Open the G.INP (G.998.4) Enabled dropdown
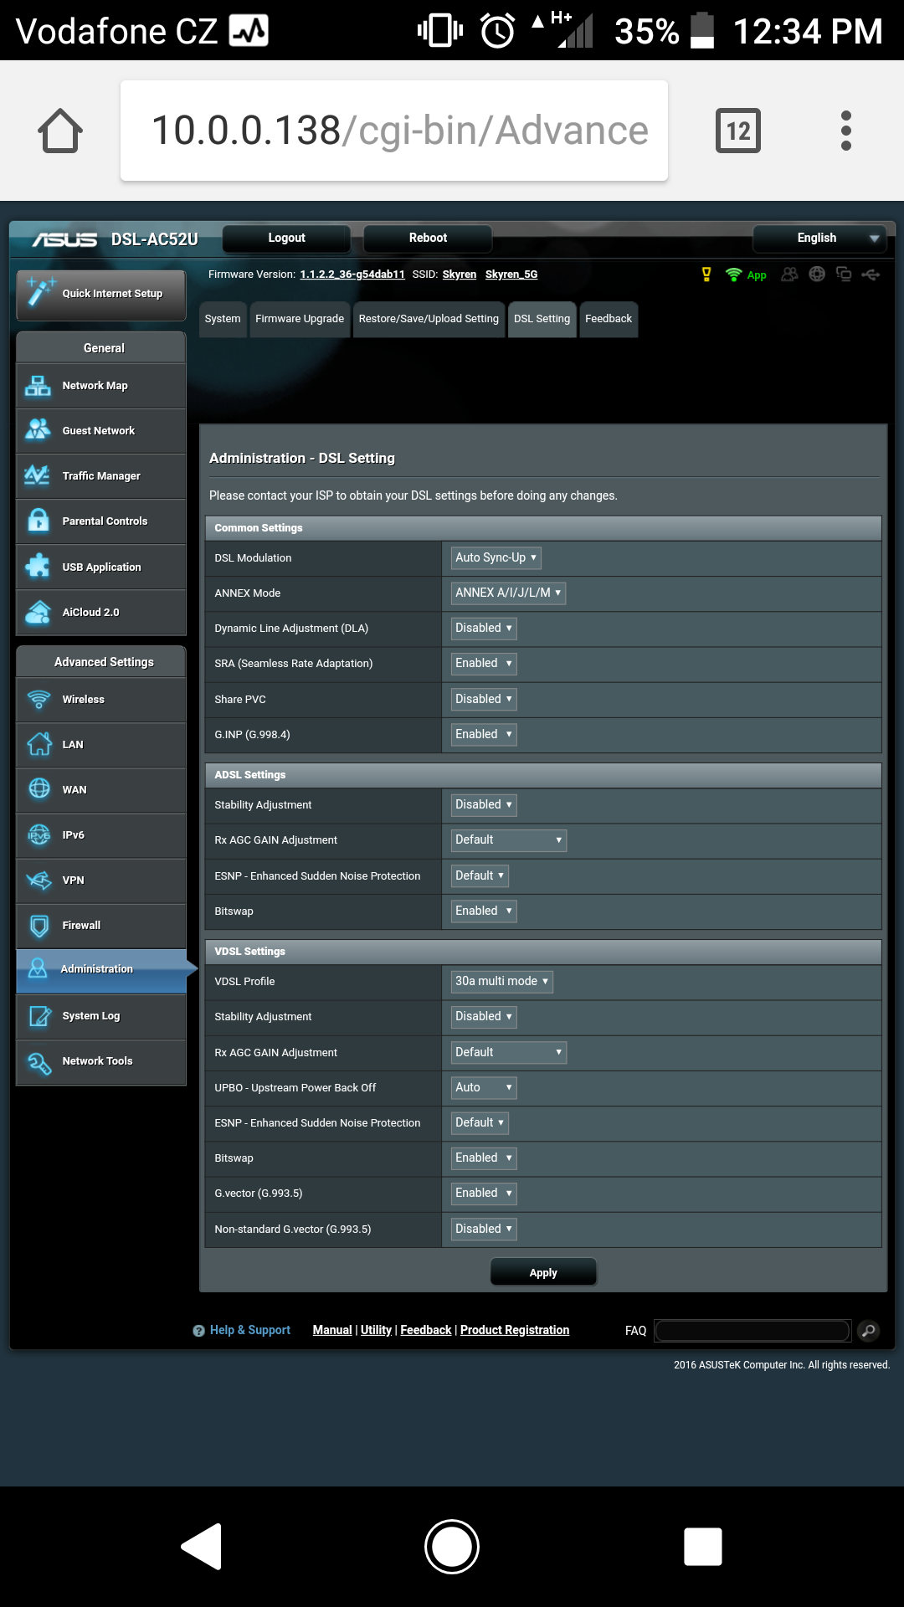 483,734
